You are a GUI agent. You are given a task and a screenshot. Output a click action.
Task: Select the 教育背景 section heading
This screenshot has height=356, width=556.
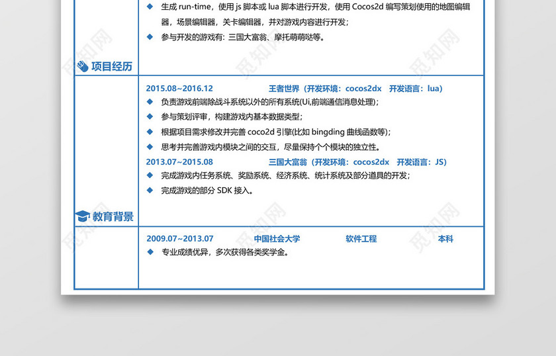tap(113, 216)
